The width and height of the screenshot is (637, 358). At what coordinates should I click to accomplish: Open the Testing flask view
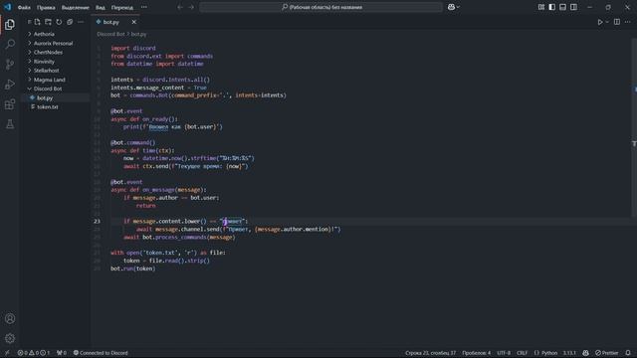10,124
